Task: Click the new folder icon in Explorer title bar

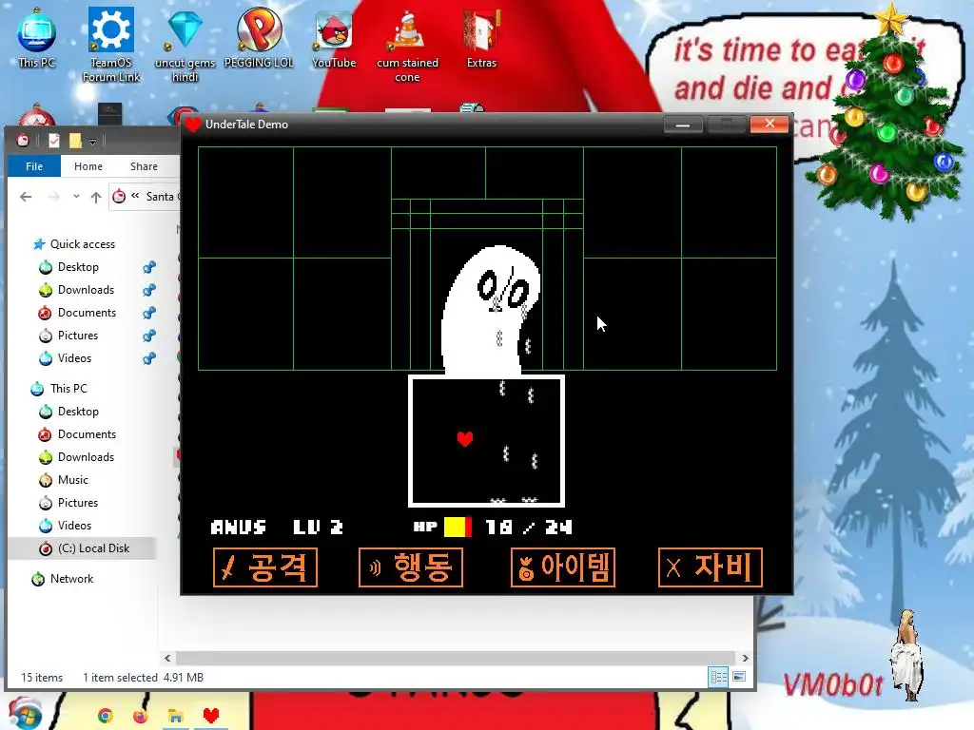Action: point(75,141)
